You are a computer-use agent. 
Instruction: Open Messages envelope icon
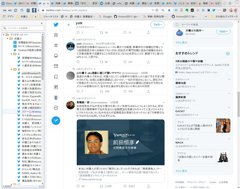tap(56, 66)
